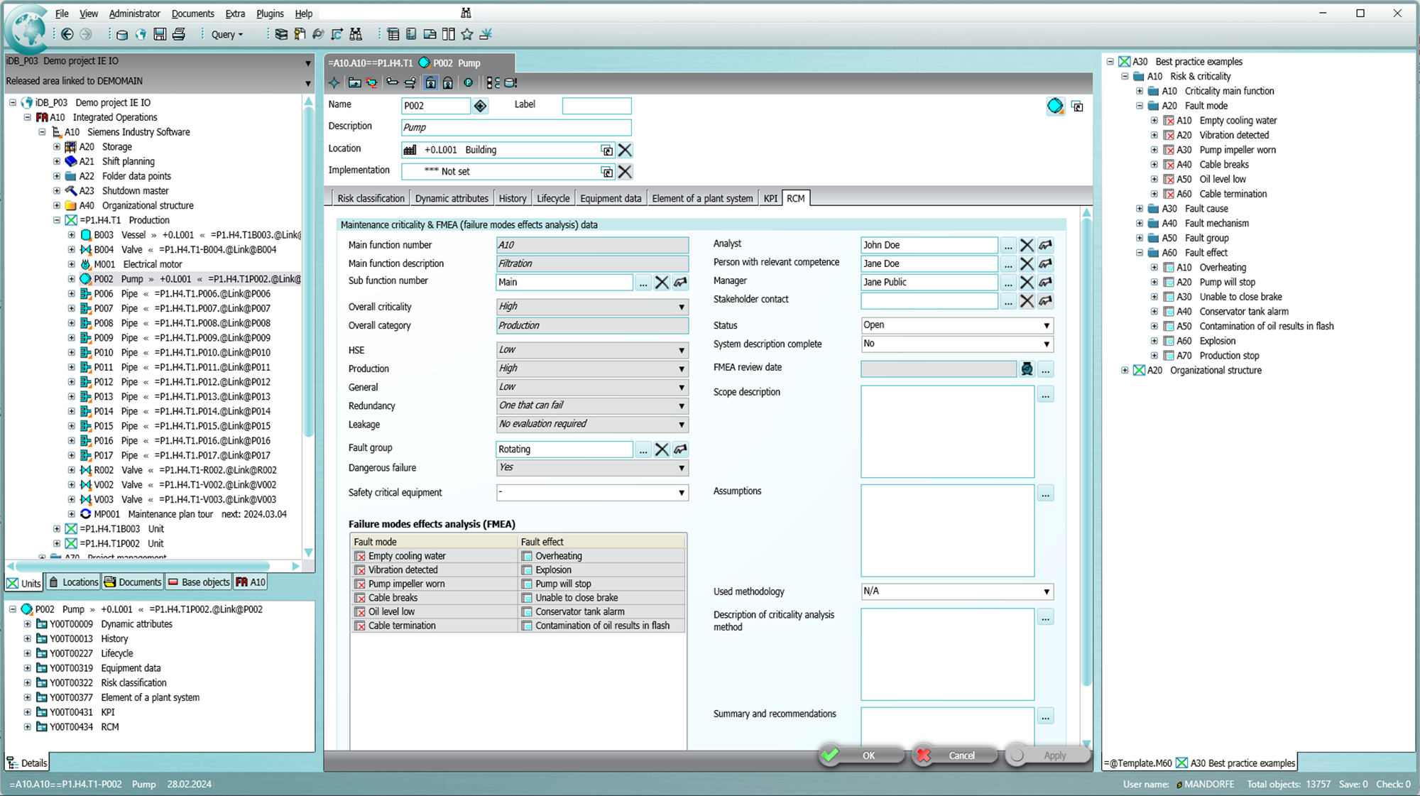Viewport: 1420px width, 796px height.
Task: Click the print icon in toolbar
Action: 179,34
